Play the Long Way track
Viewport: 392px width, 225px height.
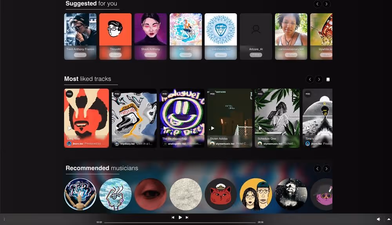pos(69,128)
